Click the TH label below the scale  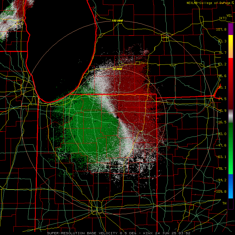pos(224,203)
